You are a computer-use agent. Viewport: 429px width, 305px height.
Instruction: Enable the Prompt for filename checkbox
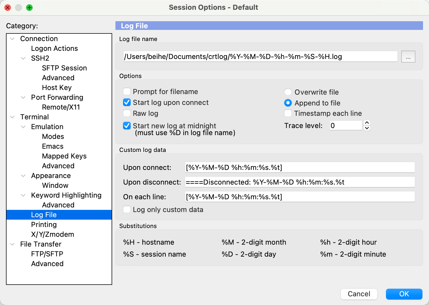tap(127, 92)
